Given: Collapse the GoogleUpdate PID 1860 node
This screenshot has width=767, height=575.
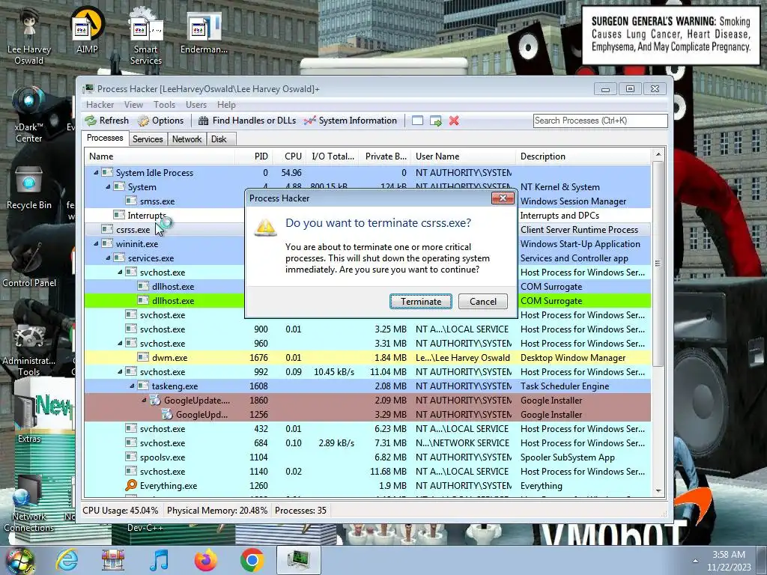Looking at the screenshot, I should point(144,400).
